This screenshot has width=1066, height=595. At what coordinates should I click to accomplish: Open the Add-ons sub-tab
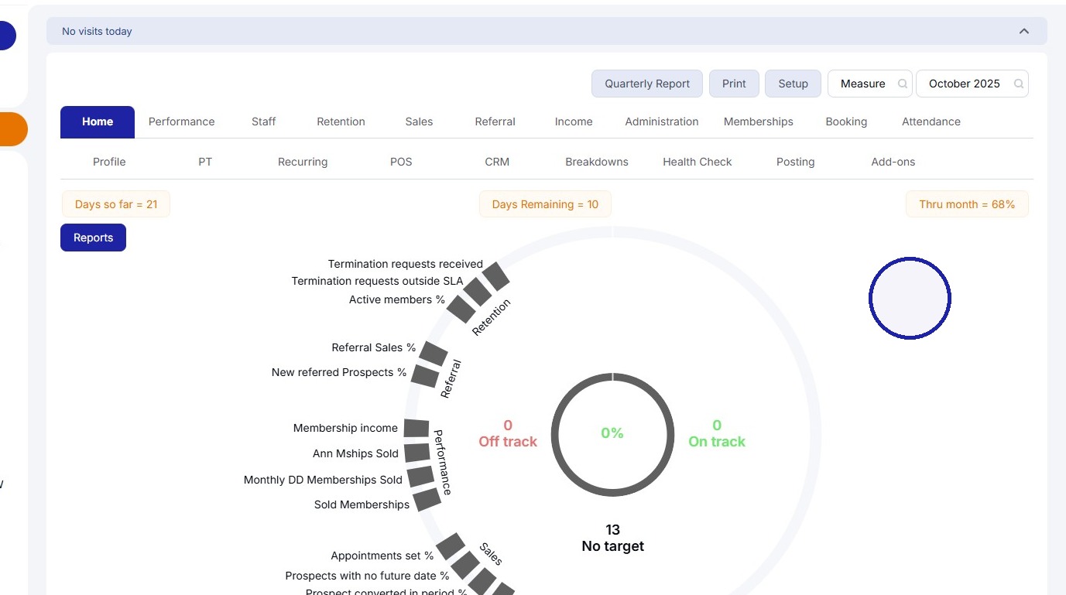tap(893, 162)
